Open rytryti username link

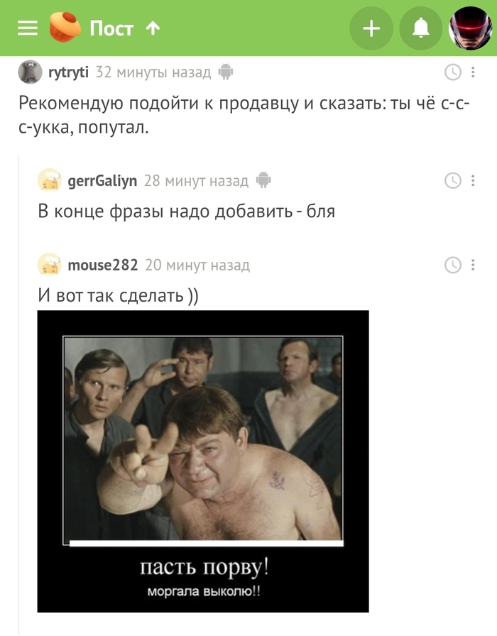pyautogui.click(x=69, y=72)
